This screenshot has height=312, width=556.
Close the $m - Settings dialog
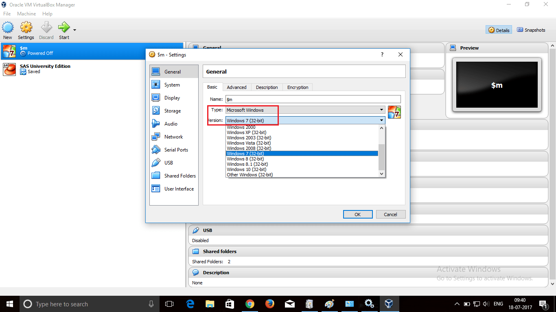pyautogui.click(x=401, y=54)
